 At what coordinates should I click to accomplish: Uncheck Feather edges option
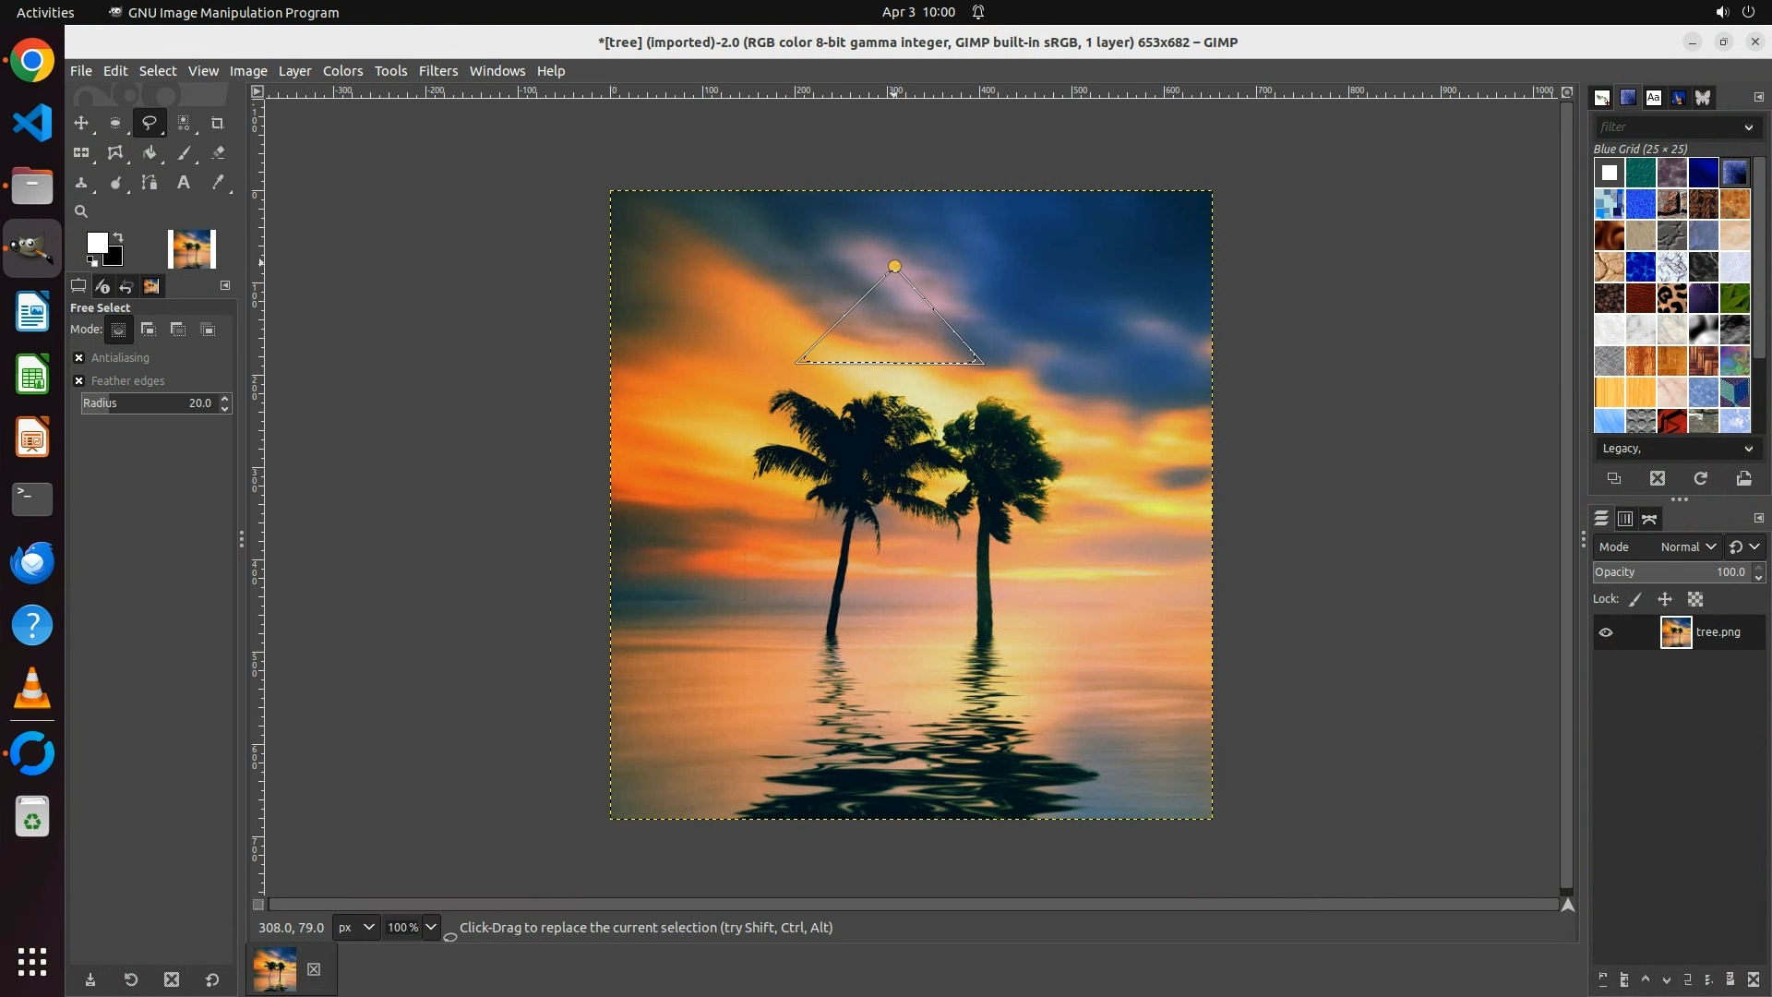79,381
